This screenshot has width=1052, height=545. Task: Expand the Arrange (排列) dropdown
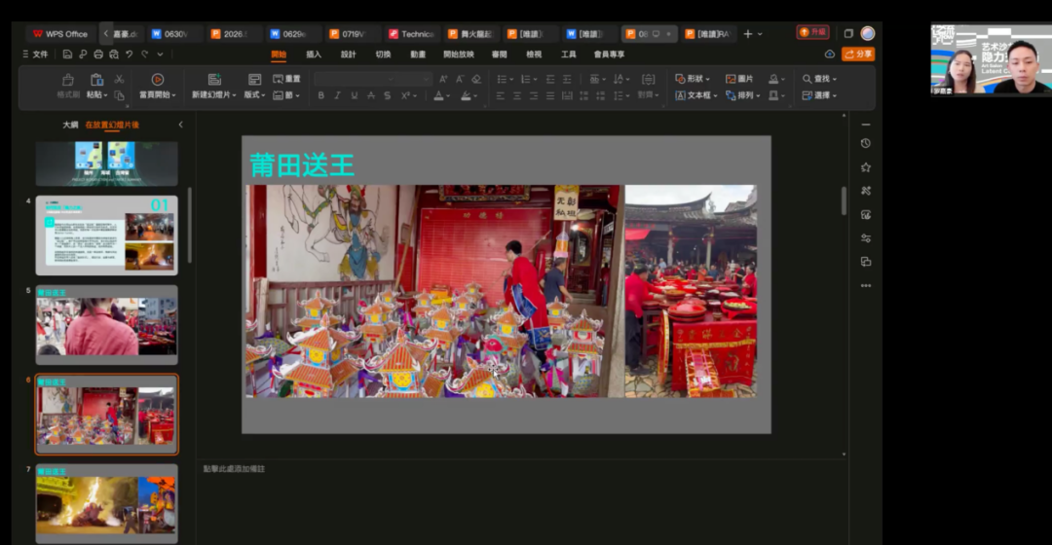pos(743,95)
